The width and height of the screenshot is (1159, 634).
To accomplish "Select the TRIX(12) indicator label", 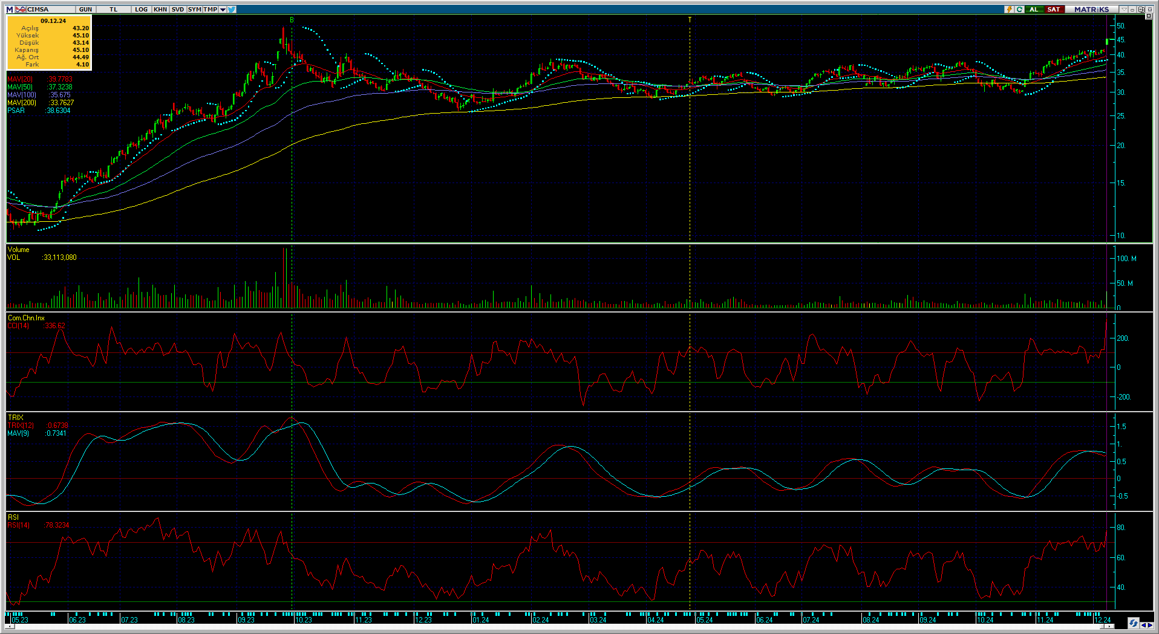I will (21, 425).
